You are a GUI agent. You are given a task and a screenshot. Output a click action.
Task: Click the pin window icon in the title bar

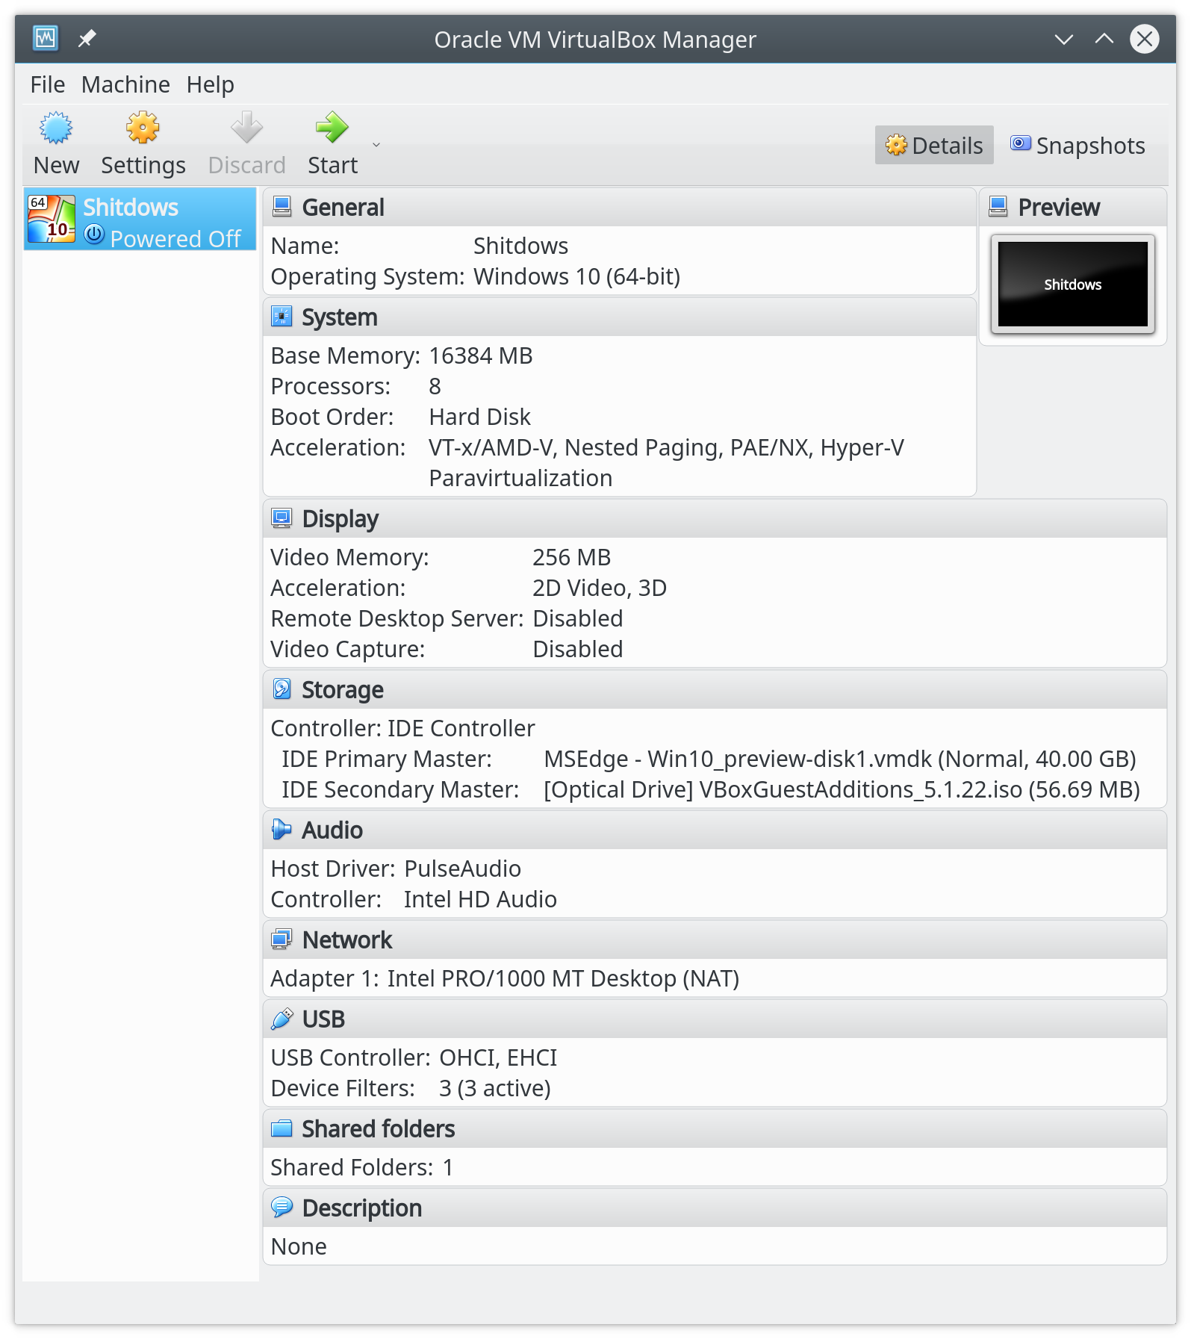click(x=87, y=38)
